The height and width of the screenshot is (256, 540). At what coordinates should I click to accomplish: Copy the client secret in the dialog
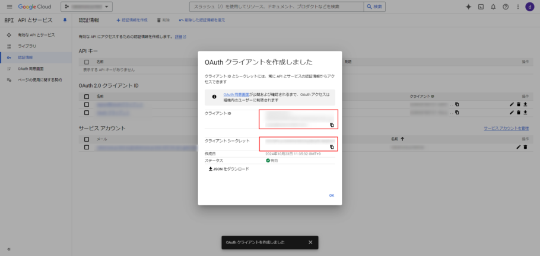[332, 147]
